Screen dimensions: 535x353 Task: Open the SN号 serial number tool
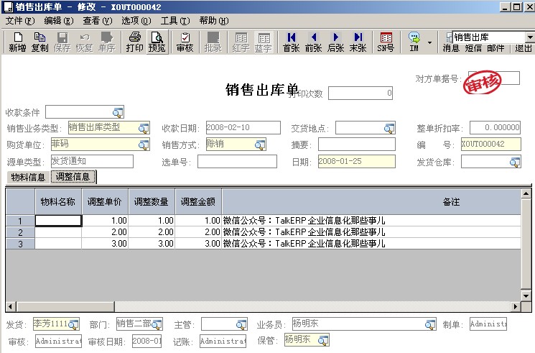[x=386, y=42]
